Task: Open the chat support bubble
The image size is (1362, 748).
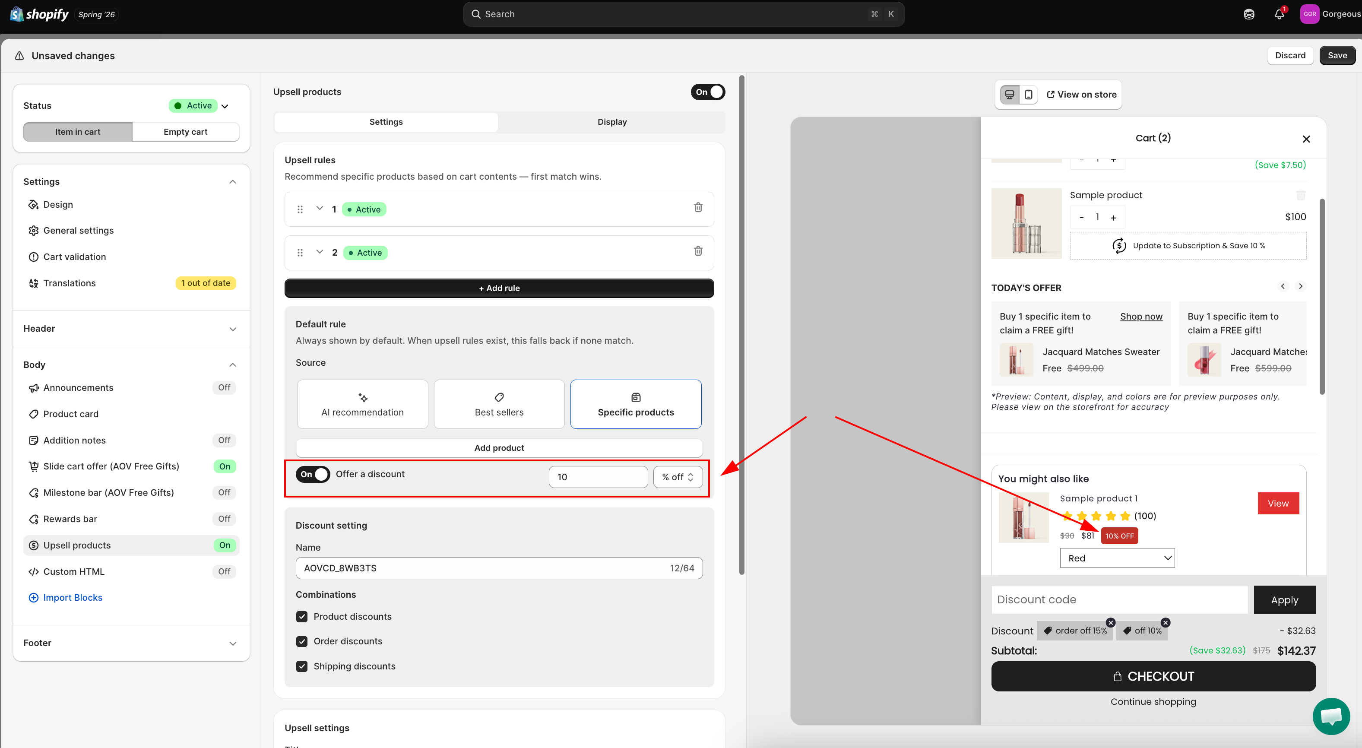Action: (x=1331, y=716)
